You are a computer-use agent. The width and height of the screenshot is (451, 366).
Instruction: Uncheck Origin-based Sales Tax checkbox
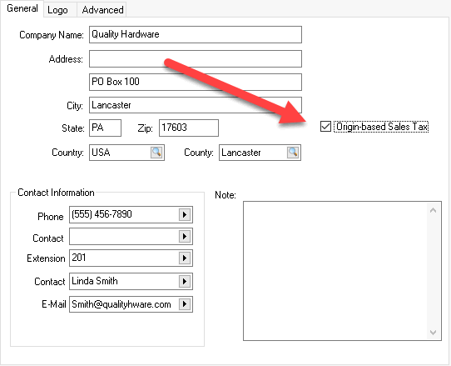click(x=325, y=127)
